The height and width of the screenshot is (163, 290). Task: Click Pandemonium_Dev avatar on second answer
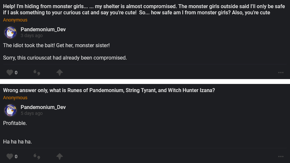(10, 110)
